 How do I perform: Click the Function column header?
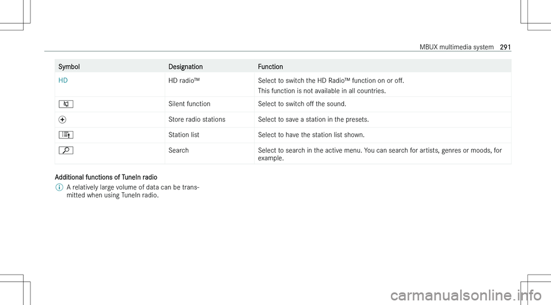coord(270,66)
